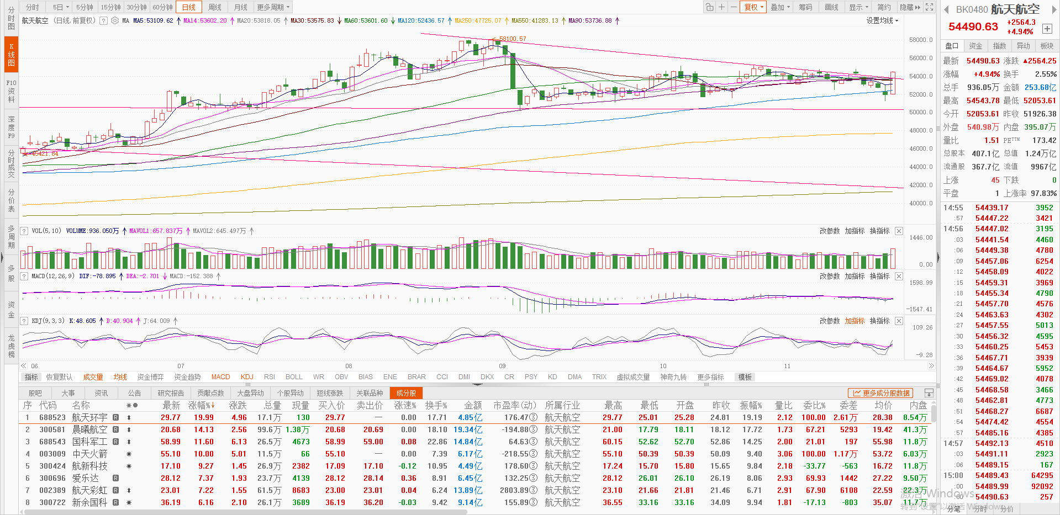Select the 航天环宇 row in stock list

89,417
